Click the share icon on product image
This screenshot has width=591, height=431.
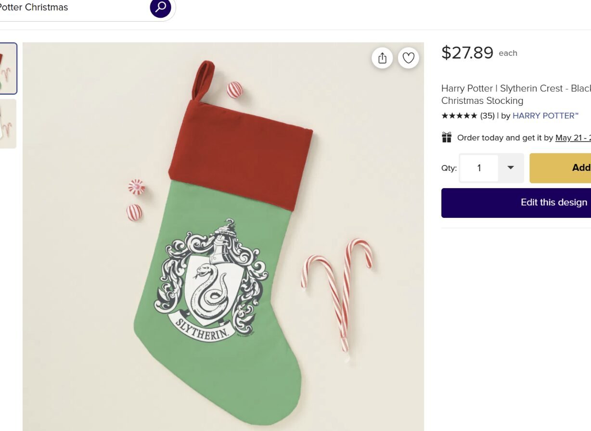382,58
